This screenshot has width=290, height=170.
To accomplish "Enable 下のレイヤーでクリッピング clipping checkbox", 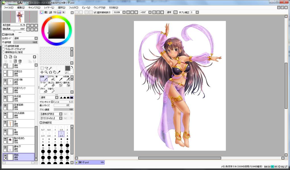I will click(3, 49).
